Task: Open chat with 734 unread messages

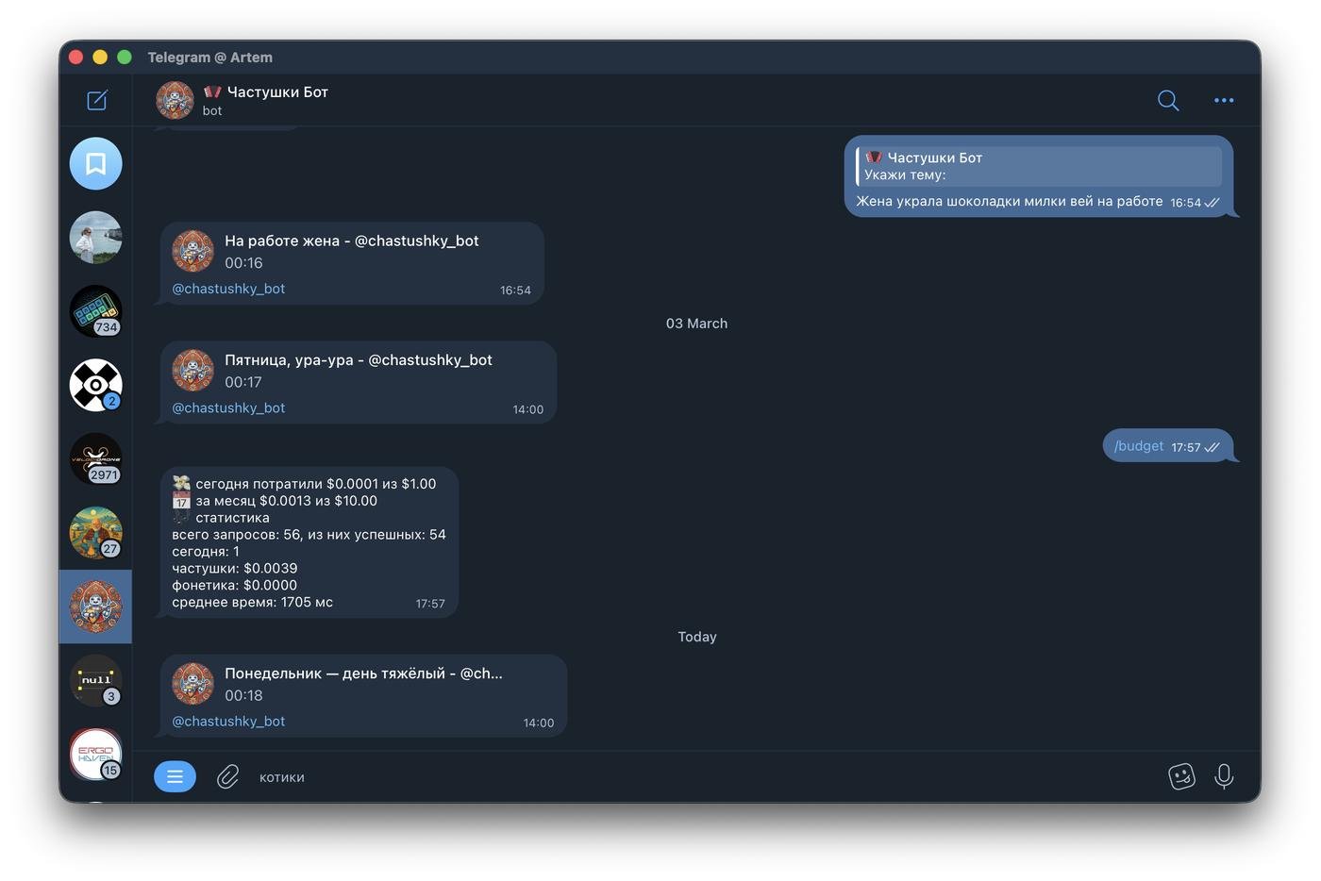Action: 95,310
